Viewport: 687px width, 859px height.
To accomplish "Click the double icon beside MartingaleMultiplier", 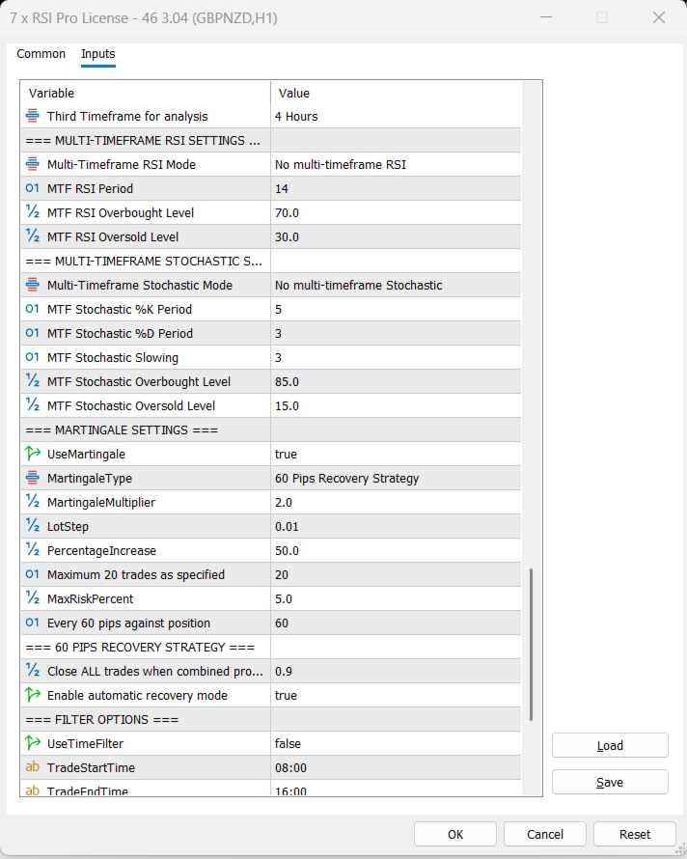I will [x=33, y=503].
